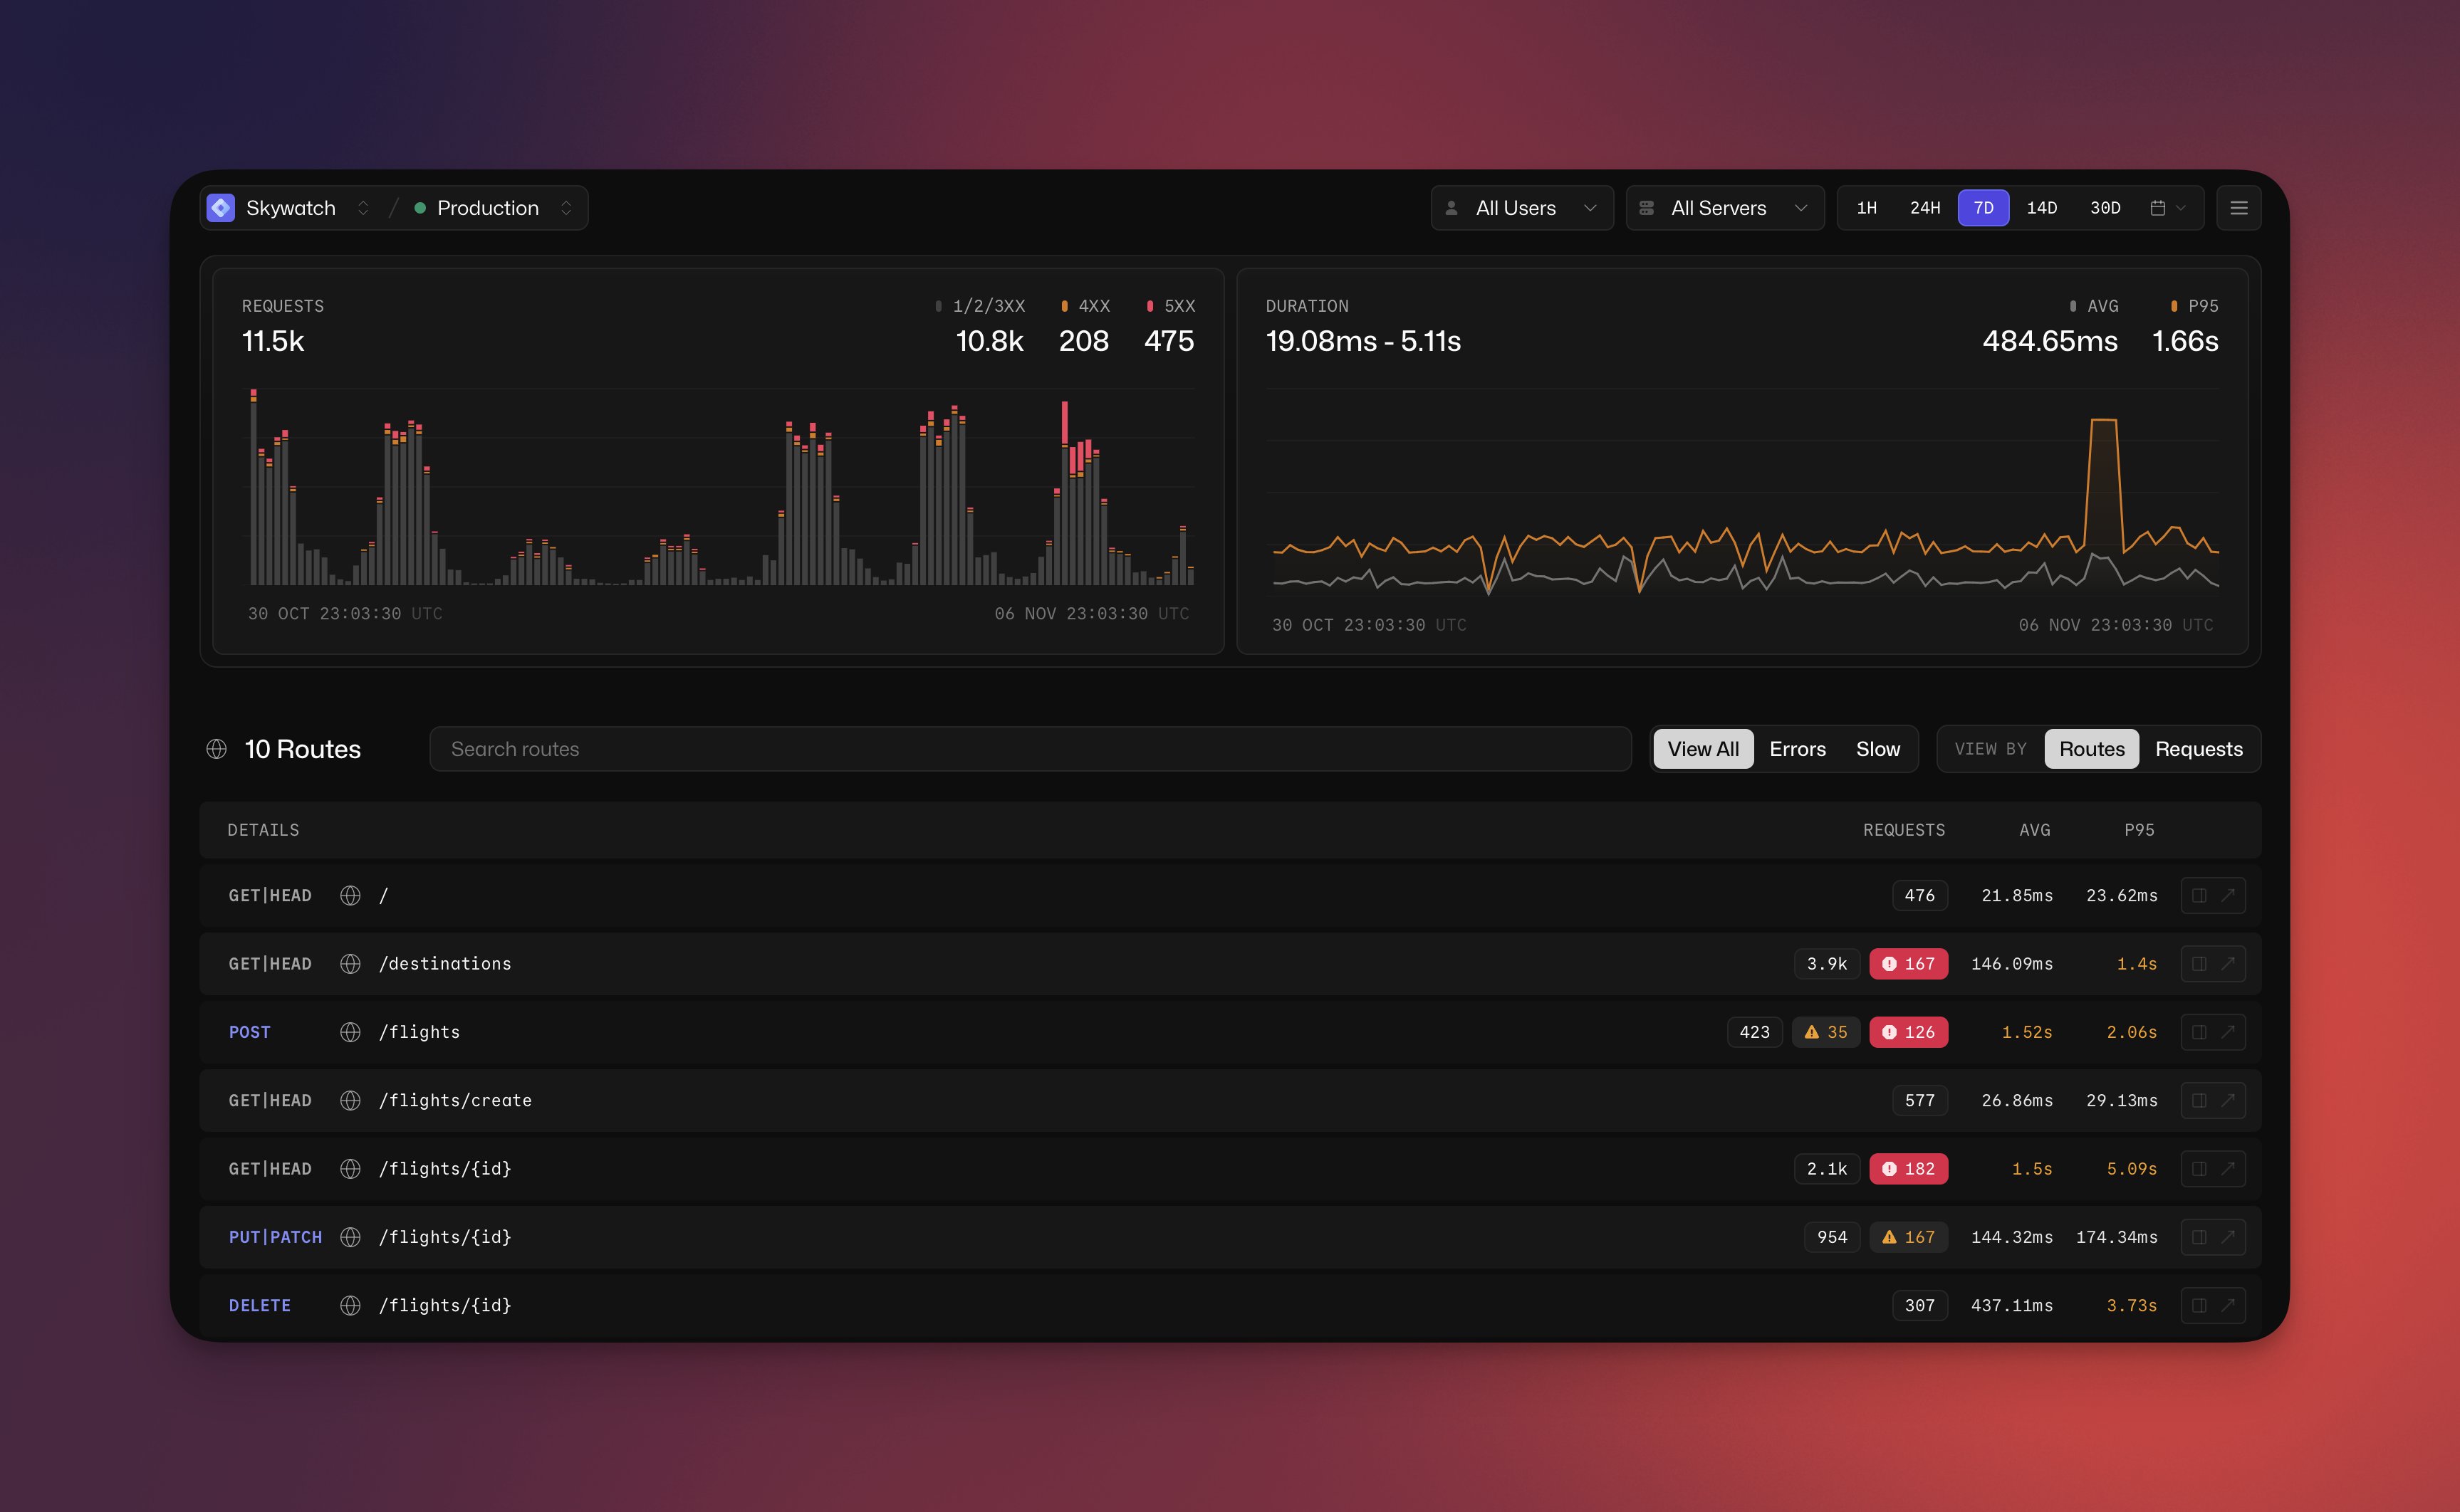This screenshot has height=1512, width=2460.
Task: Filter routes by Errors
Action: [x=1797, y=749]
